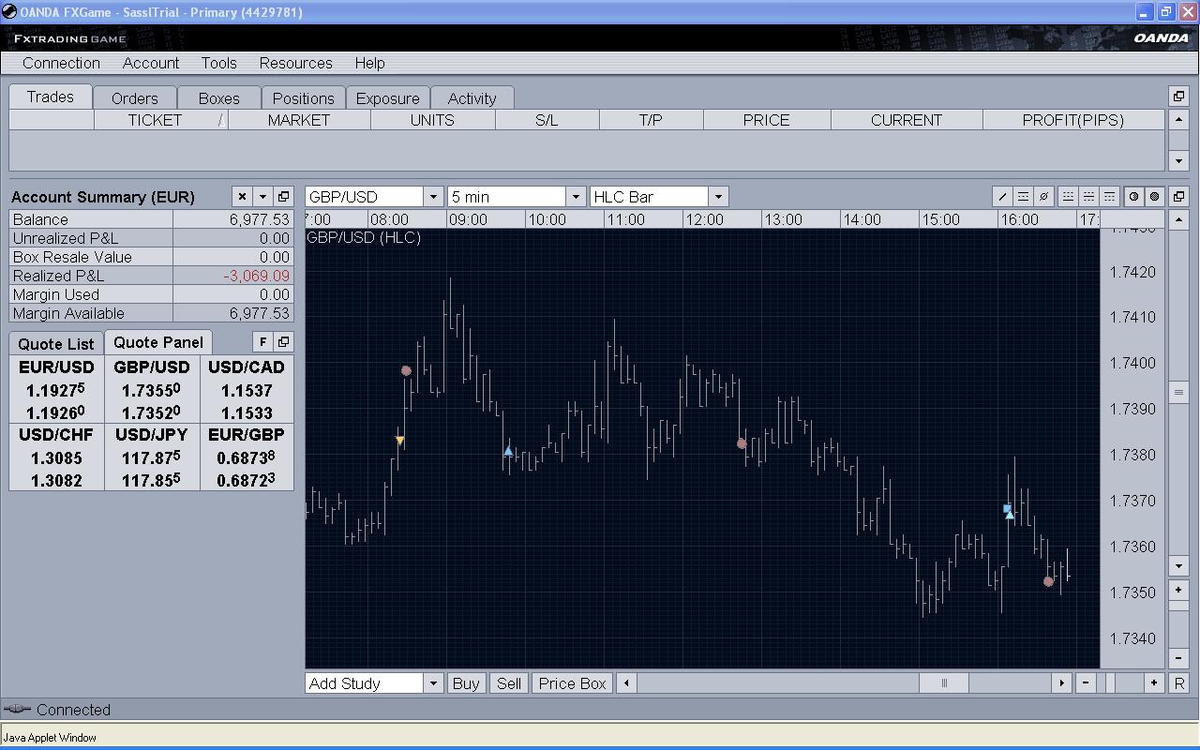Click the chart vertical scrollbar thumb
Image resolution: width=1200 pixels, height=750 pixels.
1178,392
